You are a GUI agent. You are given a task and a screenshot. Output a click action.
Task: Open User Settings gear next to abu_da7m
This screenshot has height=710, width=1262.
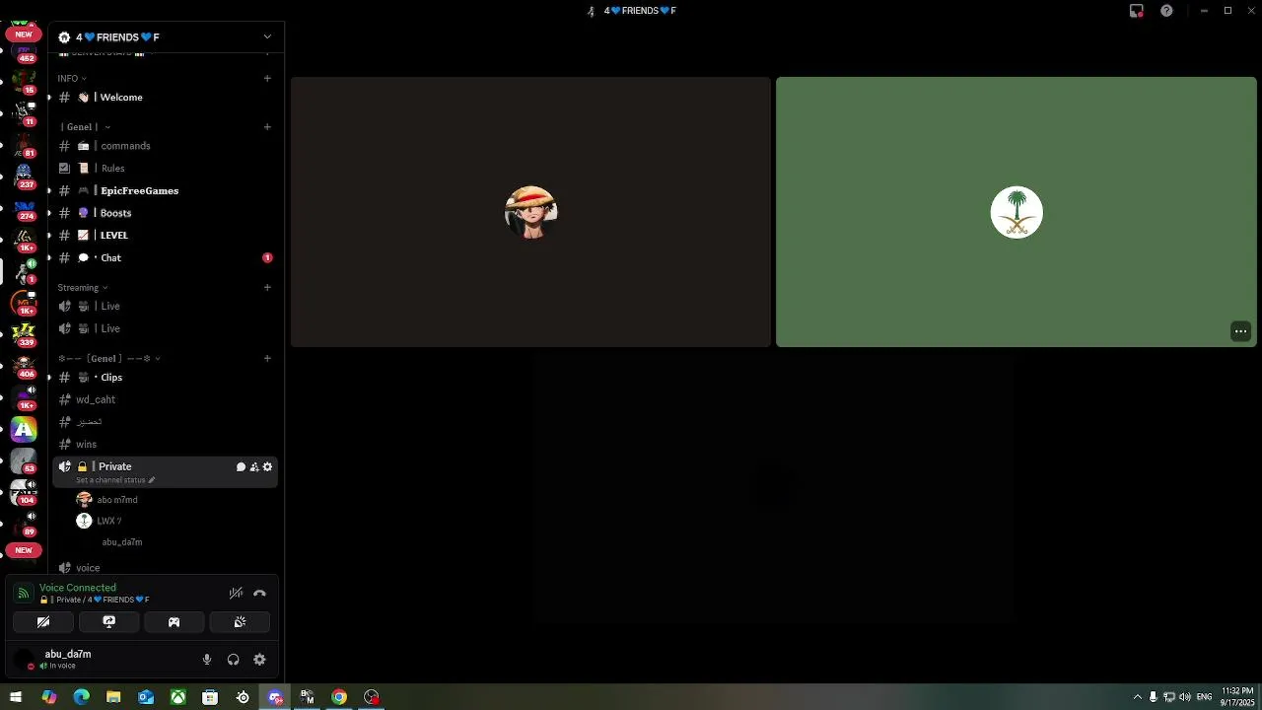point(259,660)
